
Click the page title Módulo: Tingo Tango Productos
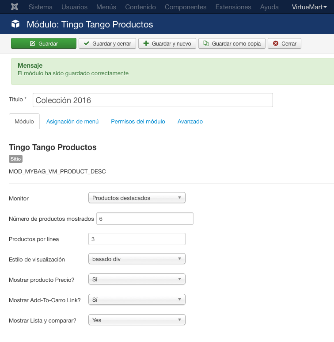90,24
